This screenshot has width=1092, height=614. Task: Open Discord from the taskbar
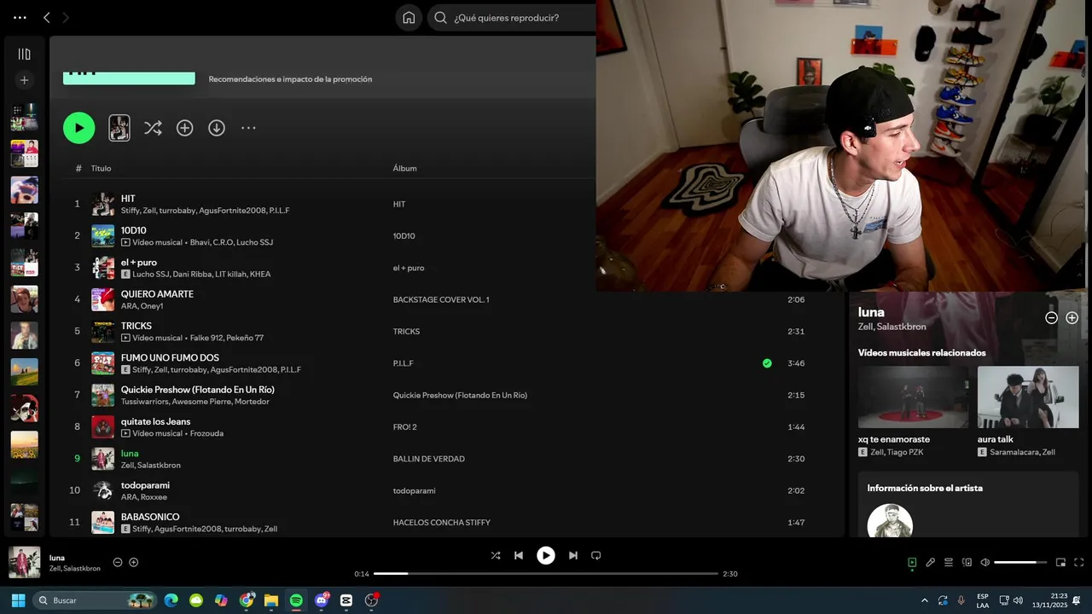322,600
